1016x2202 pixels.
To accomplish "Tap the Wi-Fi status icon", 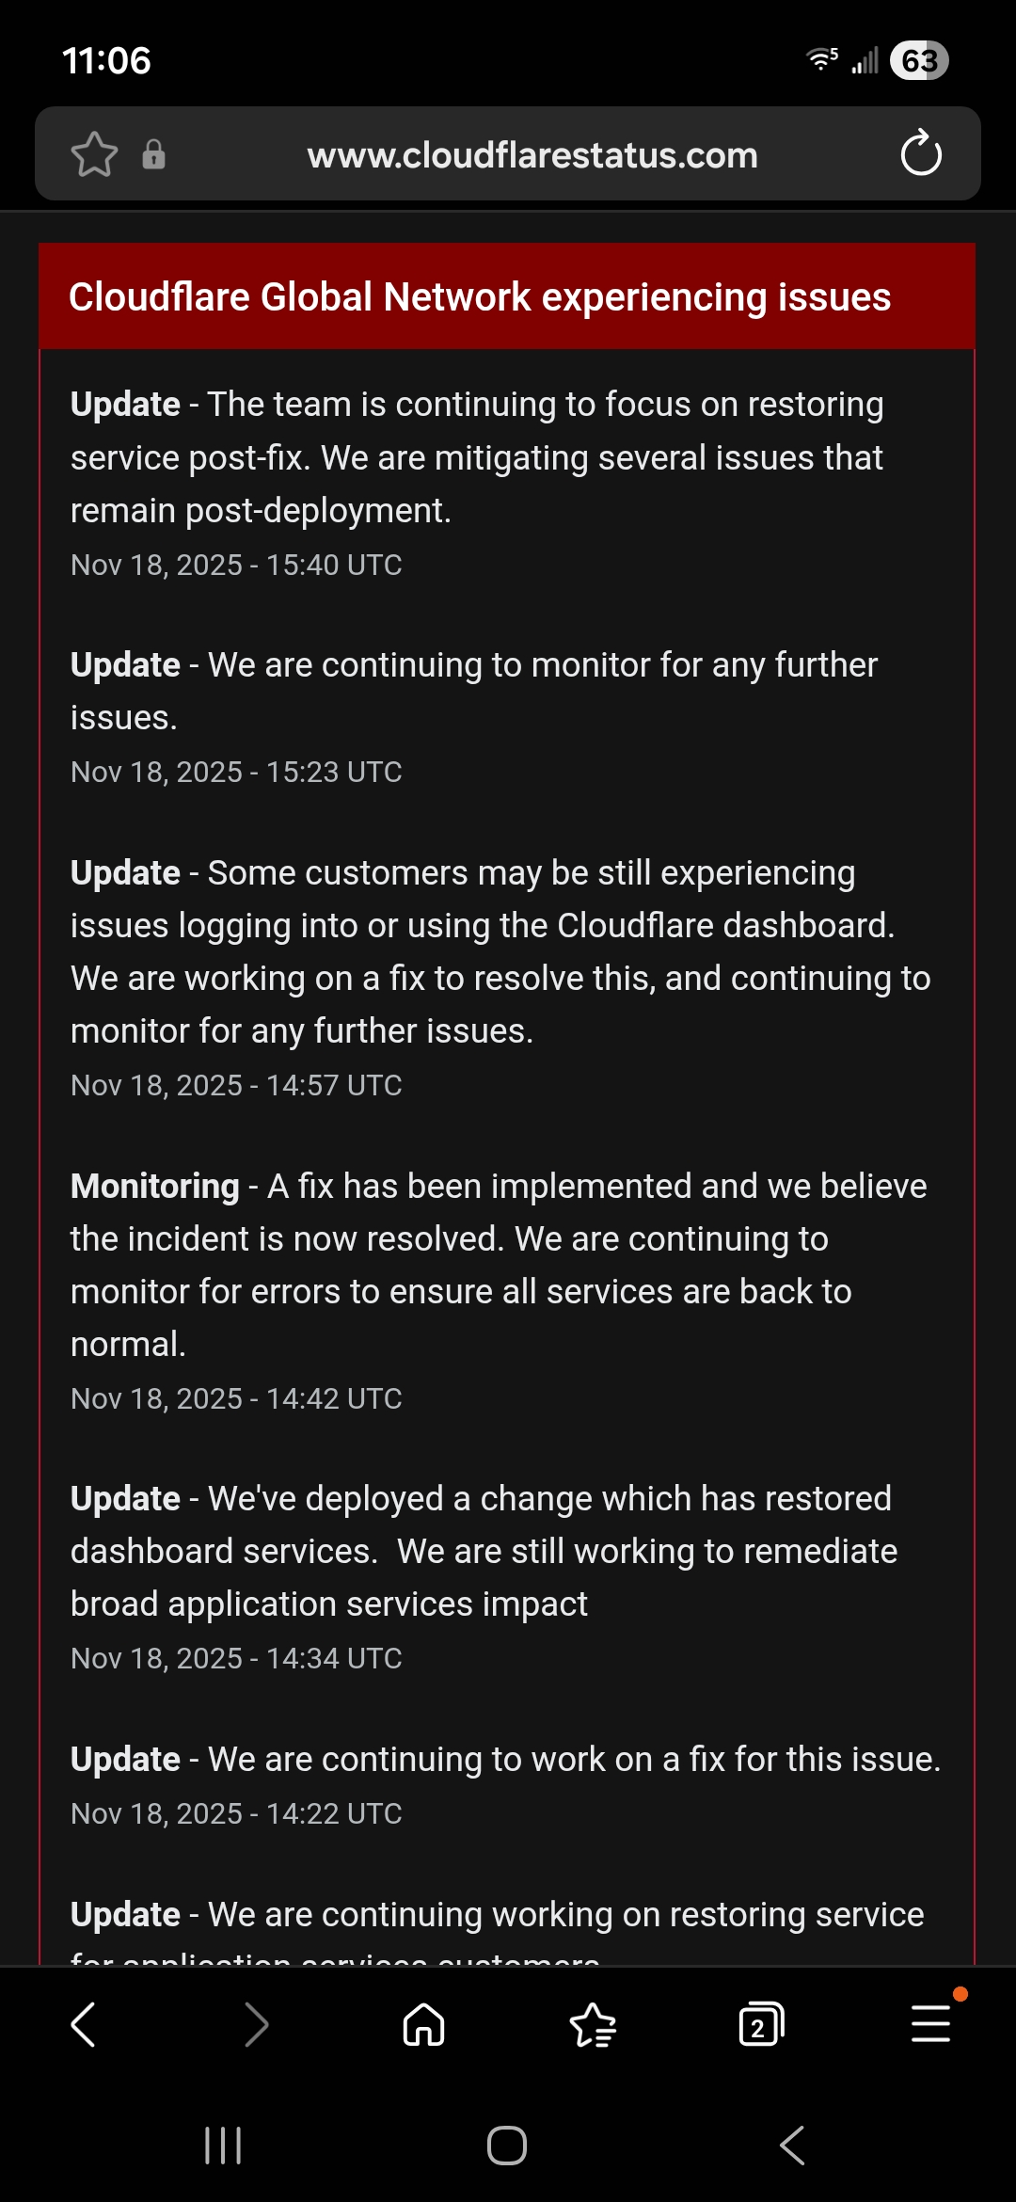I will [822, 59].
